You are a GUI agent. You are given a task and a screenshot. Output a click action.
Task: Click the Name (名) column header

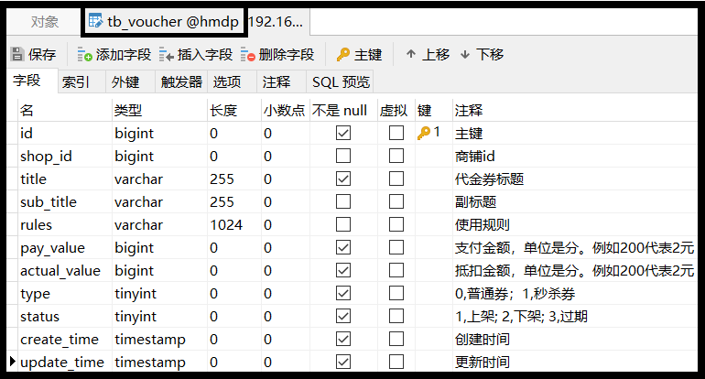[x=65, y=110]
